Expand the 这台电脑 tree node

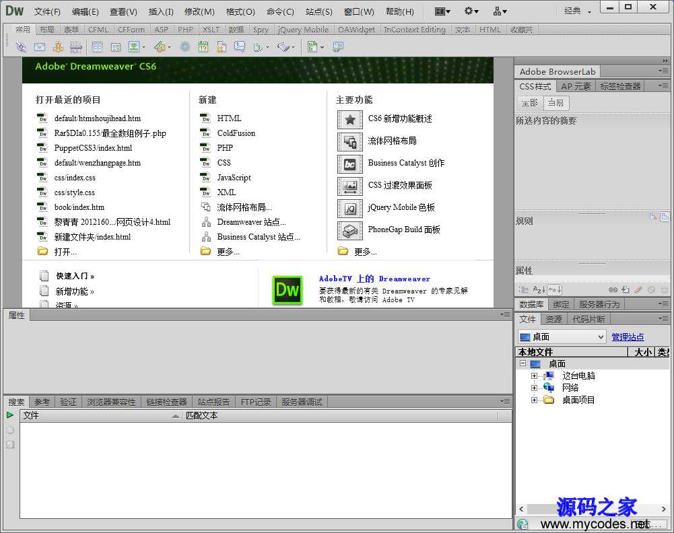click(534, 376)
